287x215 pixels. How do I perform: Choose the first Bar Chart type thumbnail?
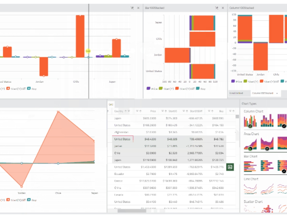pos(250,166)
